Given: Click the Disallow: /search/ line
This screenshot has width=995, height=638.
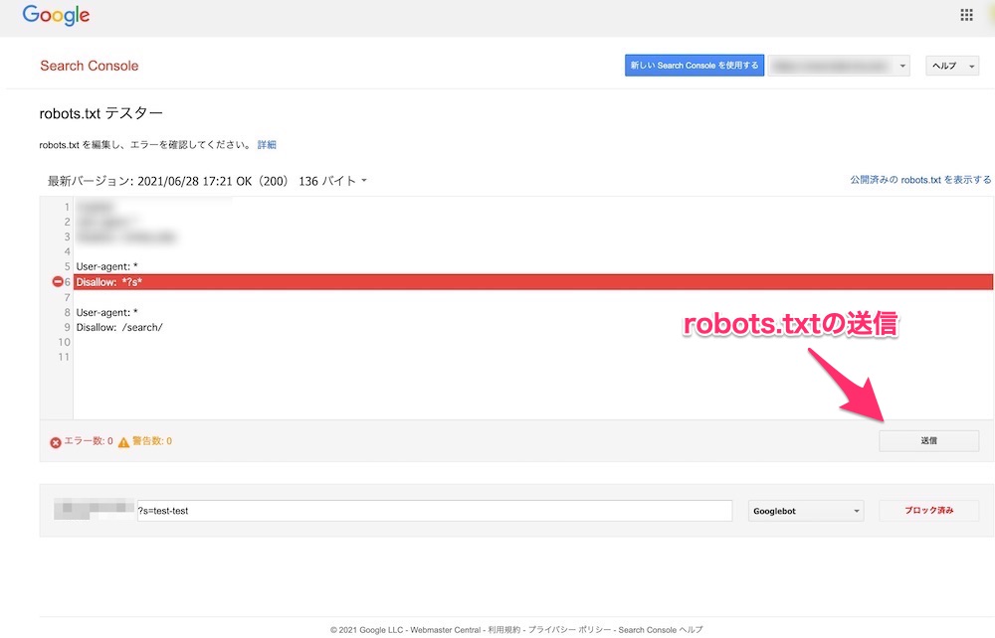Looking at the screenshot, I should 119,328.
